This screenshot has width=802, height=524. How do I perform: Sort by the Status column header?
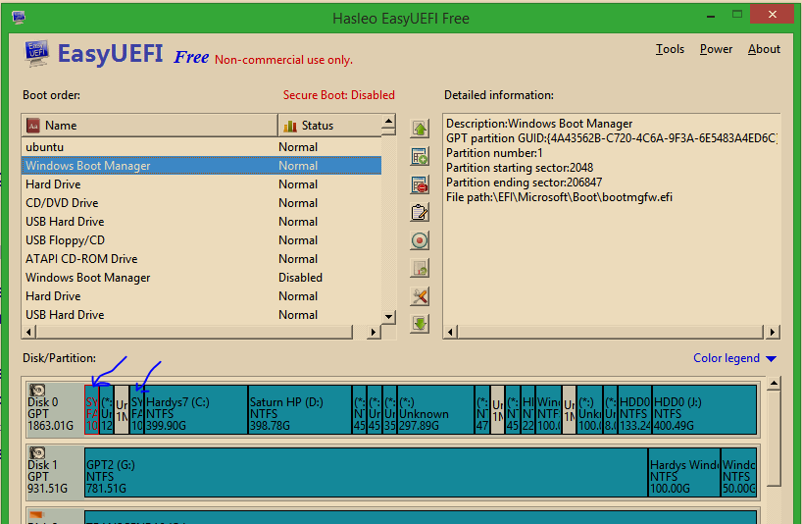[x=329, y=126]
